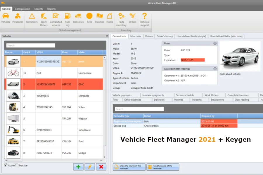Click the Dodge police car thumbnail
The width and height of the screenshot is (263, 175).
coord(13,153)
